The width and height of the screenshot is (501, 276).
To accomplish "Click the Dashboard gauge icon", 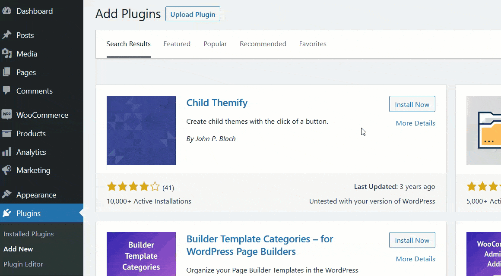I will pos(6,11).
